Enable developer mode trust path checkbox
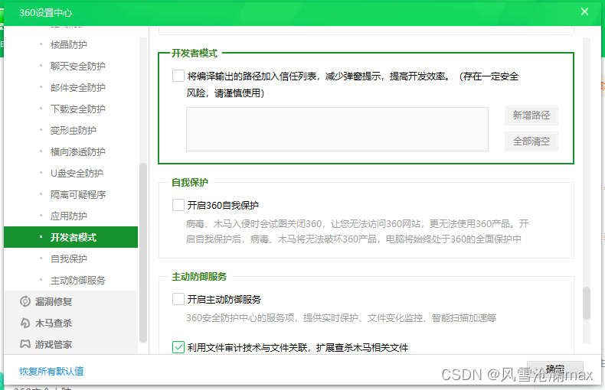Viewport: 605px width, 390px height. [178, 76]
